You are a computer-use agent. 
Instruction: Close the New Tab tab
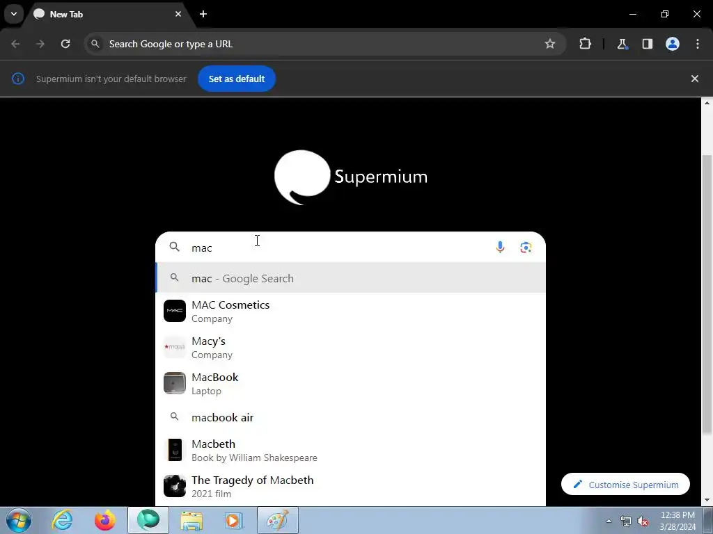pyautogui.click(x=178, y=14)
